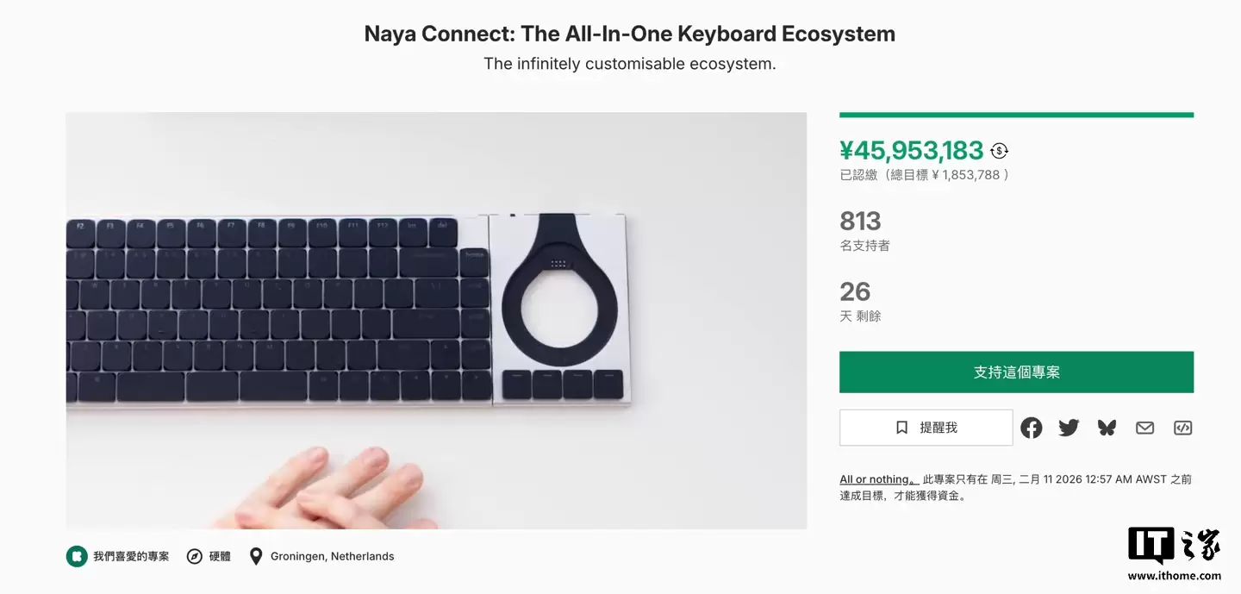Toggle the 提醒我 reminder button
Viewport: 1241px width, 594px height.
pyautogui.click(x=926, y=427)
